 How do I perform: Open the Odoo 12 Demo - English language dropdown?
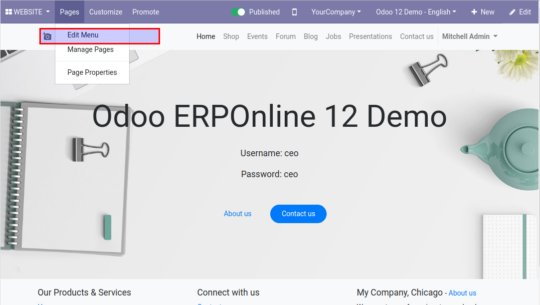pos(416,12)
